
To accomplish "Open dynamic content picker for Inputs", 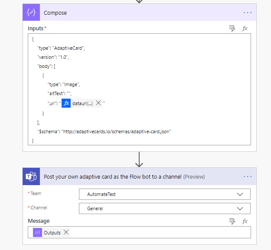I will tap(232, 29).
